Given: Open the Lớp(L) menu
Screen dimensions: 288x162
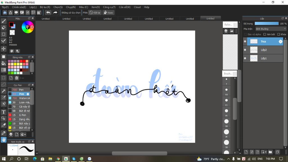Looking at the screenshot, I should pos(33,7).
